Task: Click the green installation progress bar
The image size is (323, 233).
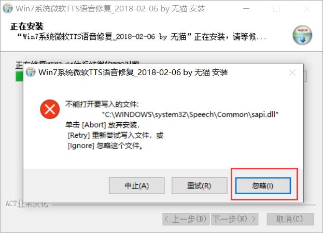Action: [x=20, y=76]
